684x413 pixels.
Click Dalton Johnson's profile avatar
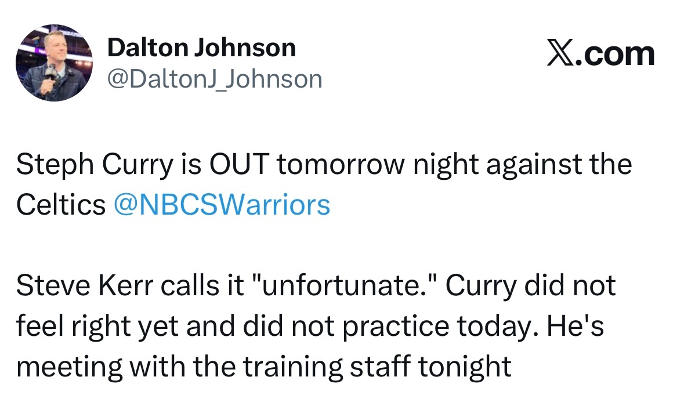point(53,63)
